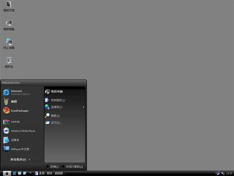Expand quick launch overflow chevron
Image resolution: width=234 pixels, height=176 pixels.
click(x=30, y=173)
